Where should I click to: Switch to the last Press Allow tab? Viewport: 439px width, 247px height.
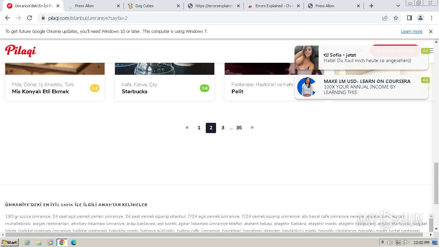pos(334,6)
